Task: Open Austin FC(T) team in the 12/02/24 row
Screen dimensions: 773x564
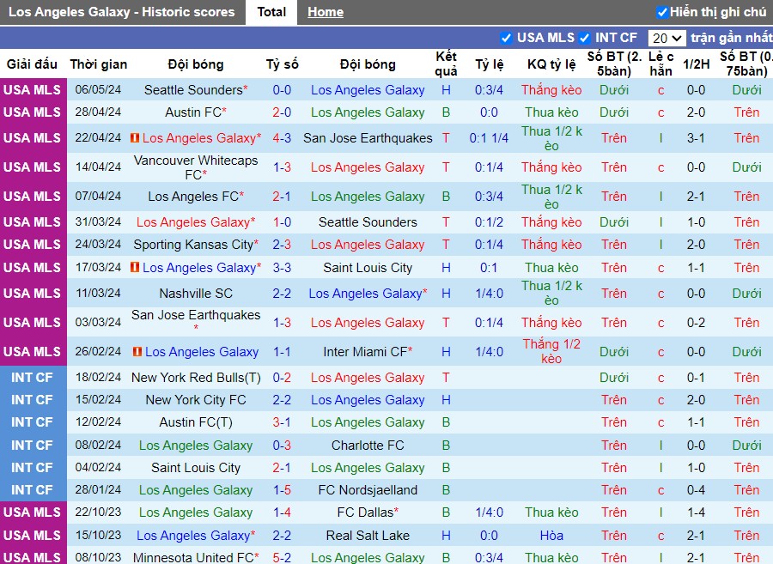Action: click(196, 422)
